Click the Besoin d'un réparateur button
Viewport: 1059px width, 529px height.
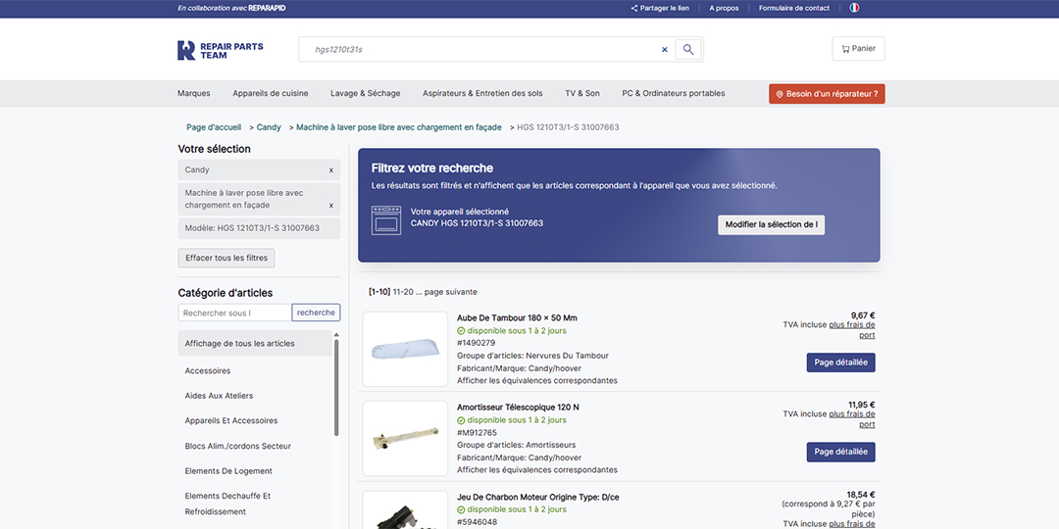[x=827, y=94]
